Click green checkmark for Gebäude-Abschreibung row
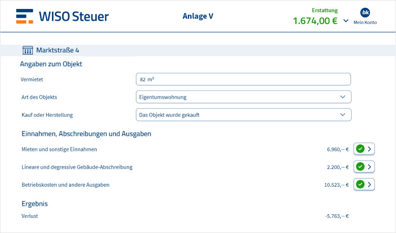Image resolution: width=396 pixels, height=233 pixels. point(360,167)
